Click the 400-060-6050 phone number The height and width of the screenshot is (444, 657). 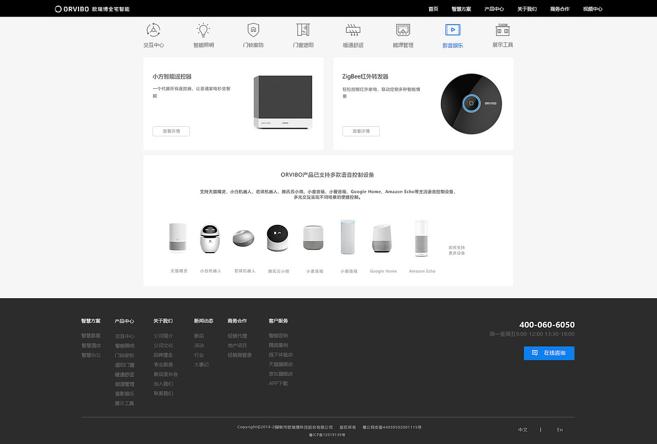(x=547, y=325)
